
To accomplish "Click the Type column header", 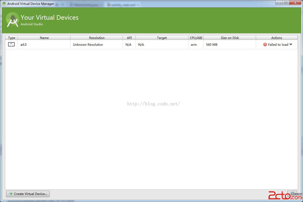I will click(12, 38).
